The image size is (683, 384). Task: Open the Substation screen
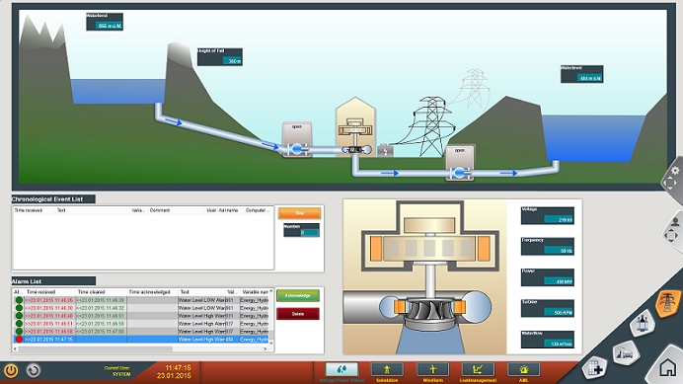coord(387,369)
